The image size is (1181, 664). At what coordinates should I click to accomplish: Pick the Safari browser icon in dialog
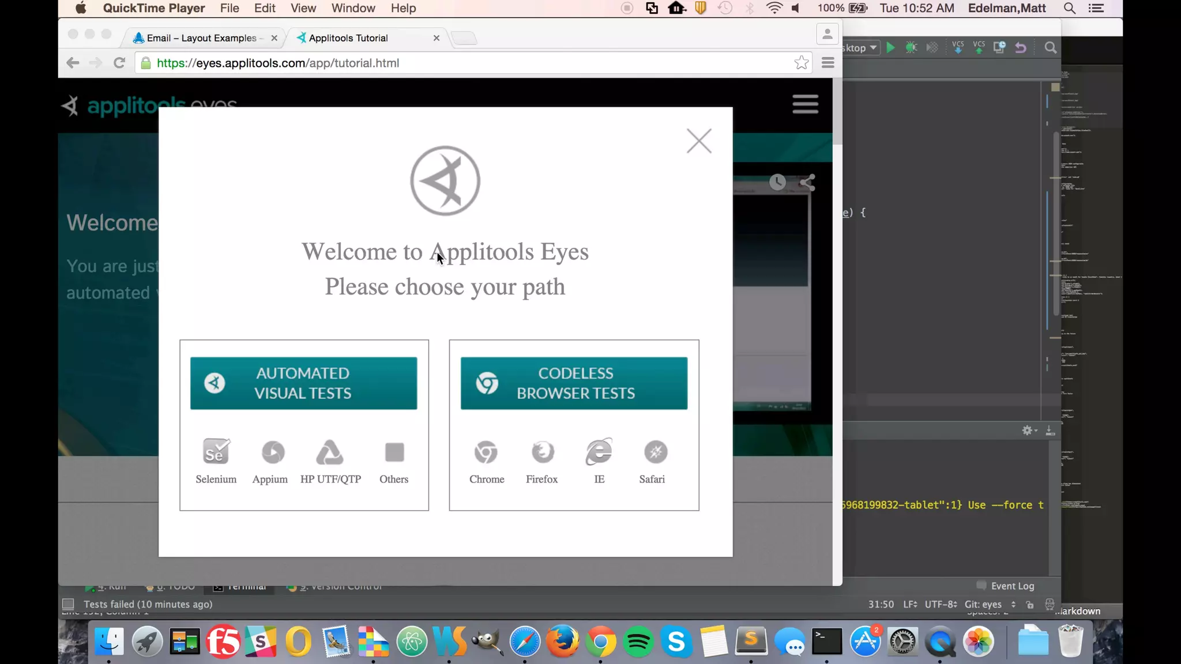point(656,452)
